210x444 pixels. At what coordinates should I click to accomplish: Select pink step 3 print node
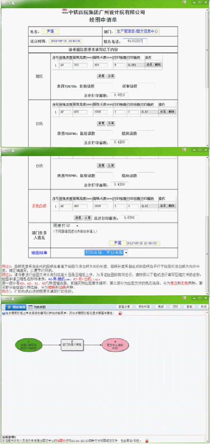coord(115,344)
